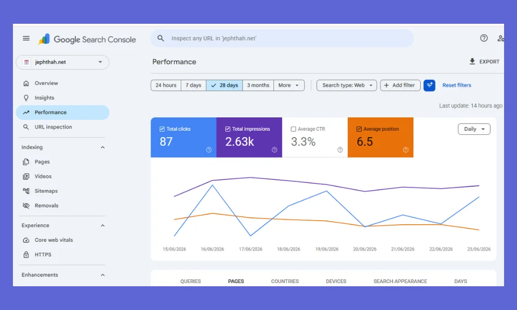Click the Sitemaps tree icon
Viewport: 517px width, 310px height.
(x=26, y=191)
